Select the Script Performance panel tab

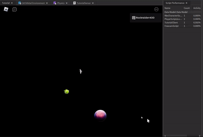(x=175, y=3)
